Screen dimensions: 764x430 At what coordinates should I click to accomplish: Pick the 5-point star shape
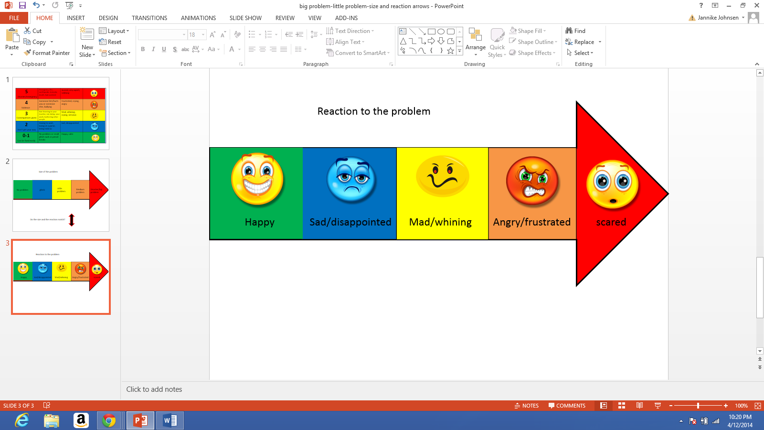[x=451, y=51]
